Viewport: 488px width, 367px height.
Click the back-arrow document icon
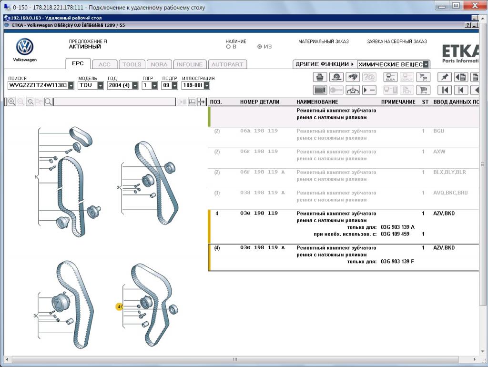pos(461,77)
